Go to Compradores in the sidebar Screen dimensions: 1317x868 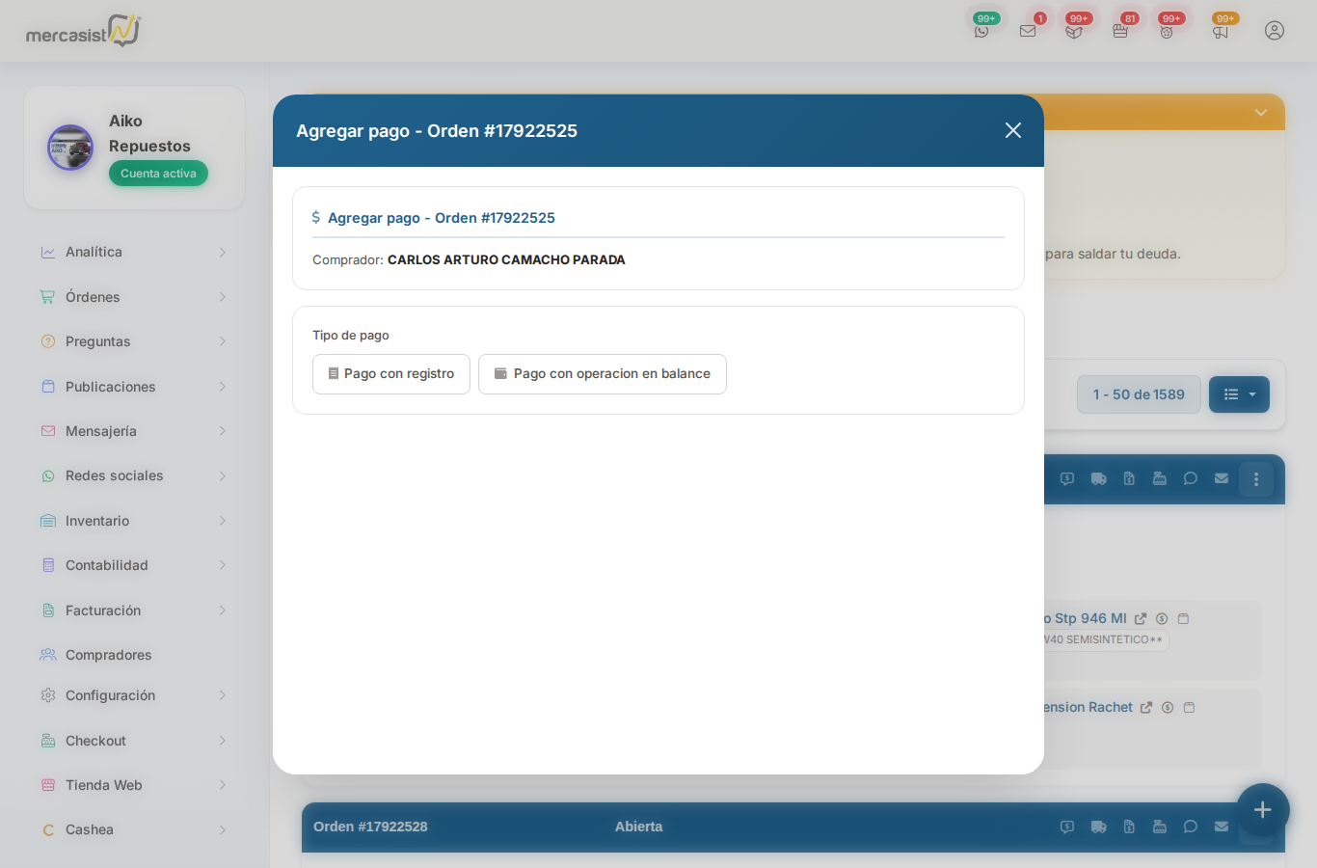(108, 655)
